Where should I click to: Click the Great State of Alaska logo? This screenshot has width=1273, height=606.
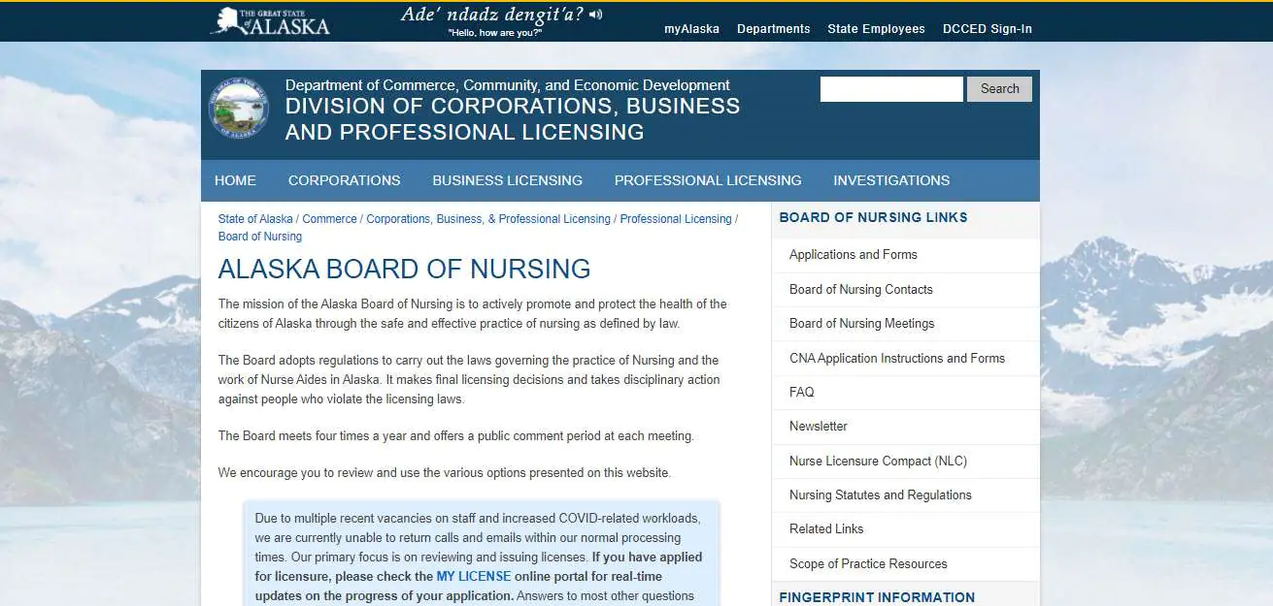(270, 20)
